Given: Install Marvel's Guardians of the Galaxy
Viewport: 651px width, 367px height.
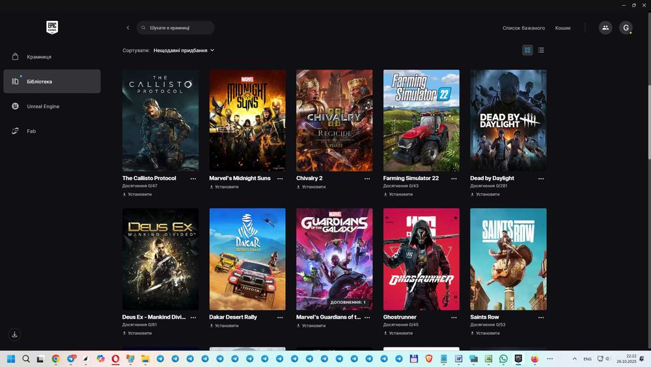Looking at the screenshot, I should point(311,325).
